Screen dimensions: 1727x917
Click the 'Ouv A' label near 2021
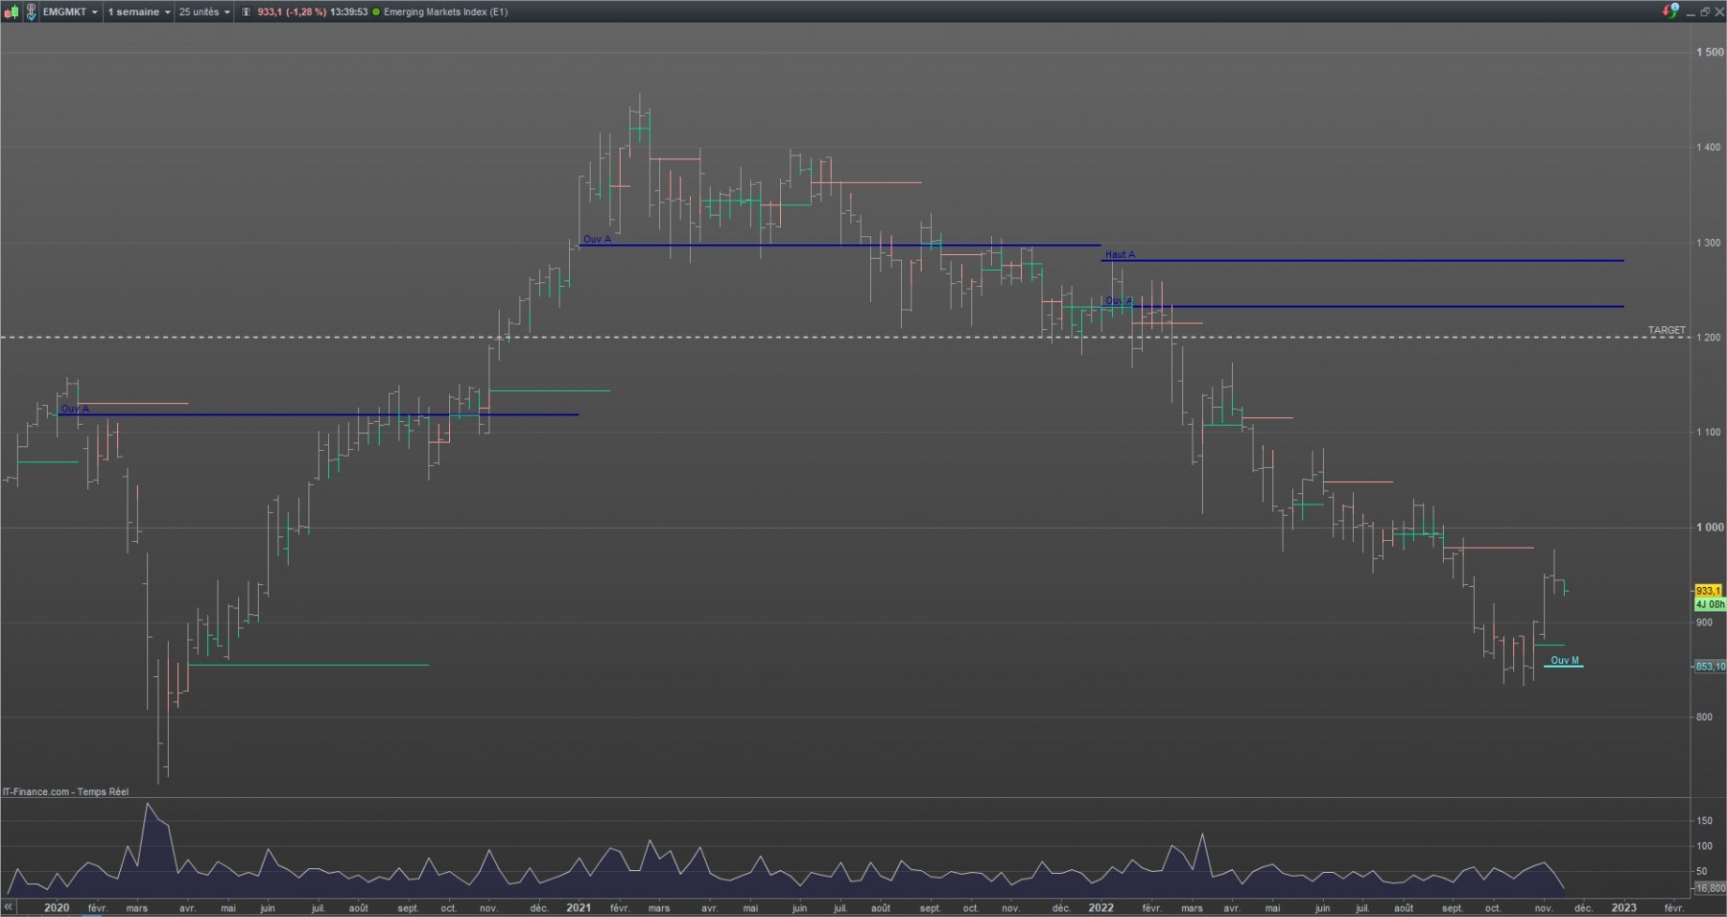click(x=597, y=239)
